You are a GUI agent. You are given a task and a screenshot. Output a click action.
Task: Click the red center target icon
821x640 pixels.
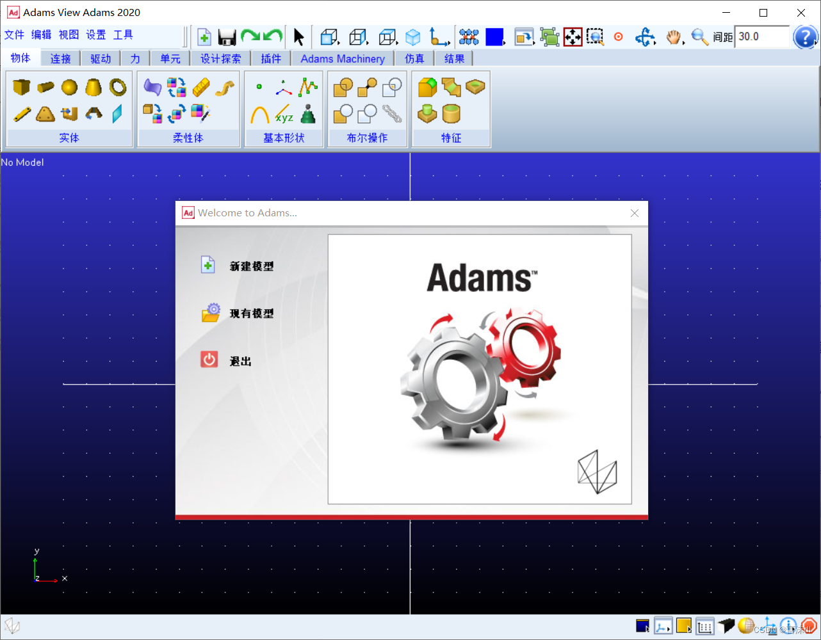(x=619, y=37)
